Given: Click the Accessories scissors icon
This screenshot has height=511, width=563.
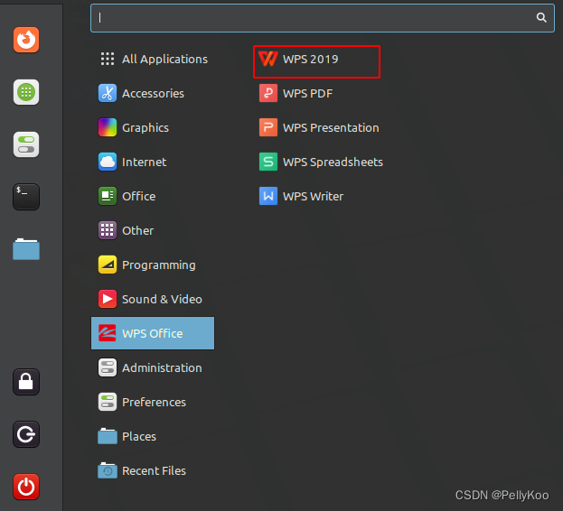Looking at the screenshot, I should 108,93.
